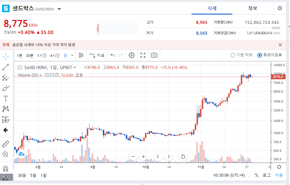Image resolution: width=290 pixels, height=185 pixels.
Task: Open the pattern drawing tools
Action: [x=6, y=109]
